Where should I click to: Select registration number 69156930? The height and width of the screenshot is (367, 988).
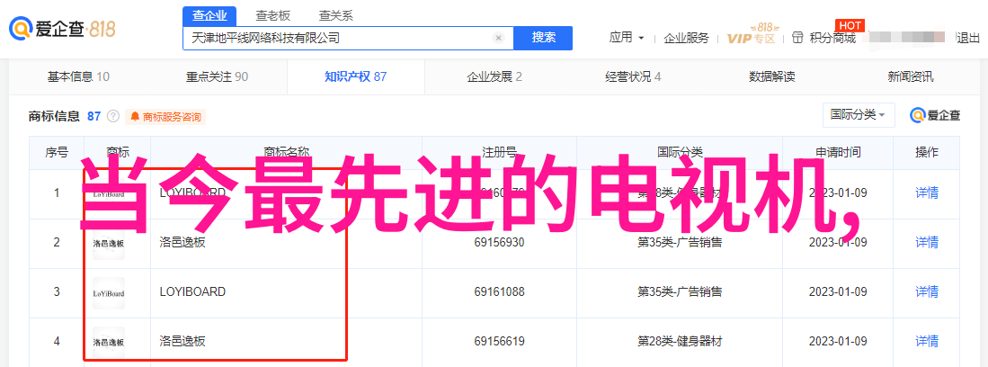click(x=500, y=242)
